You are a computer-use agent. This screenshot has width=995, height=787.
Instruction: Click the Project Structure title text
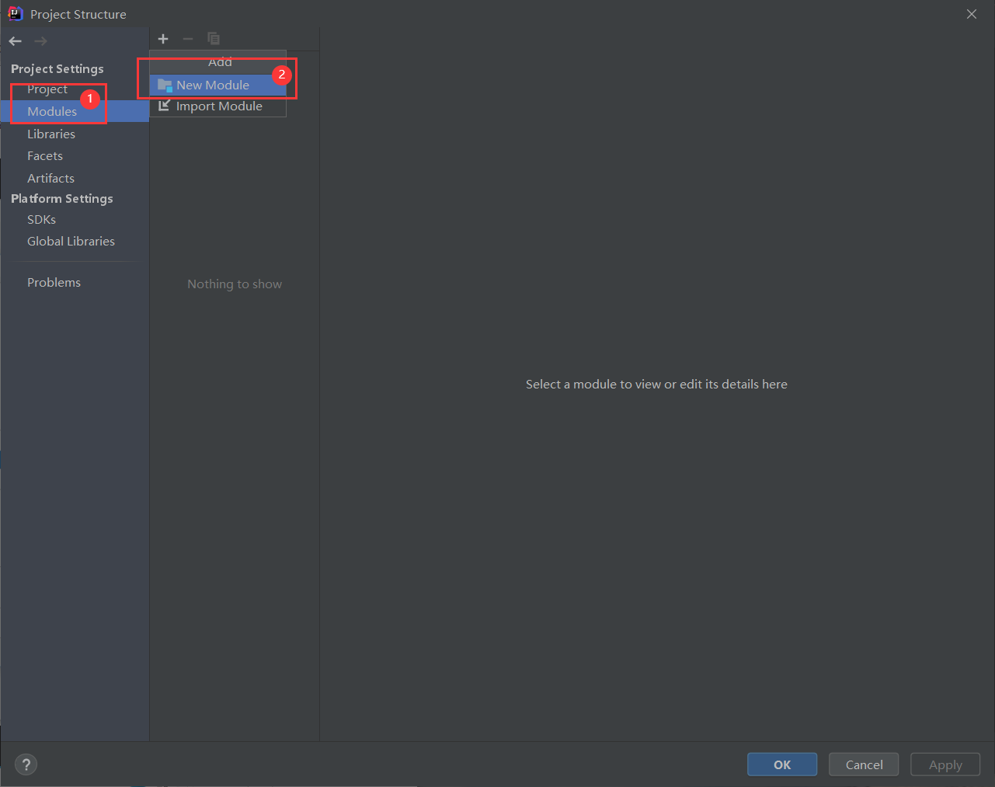pos(78,15)
